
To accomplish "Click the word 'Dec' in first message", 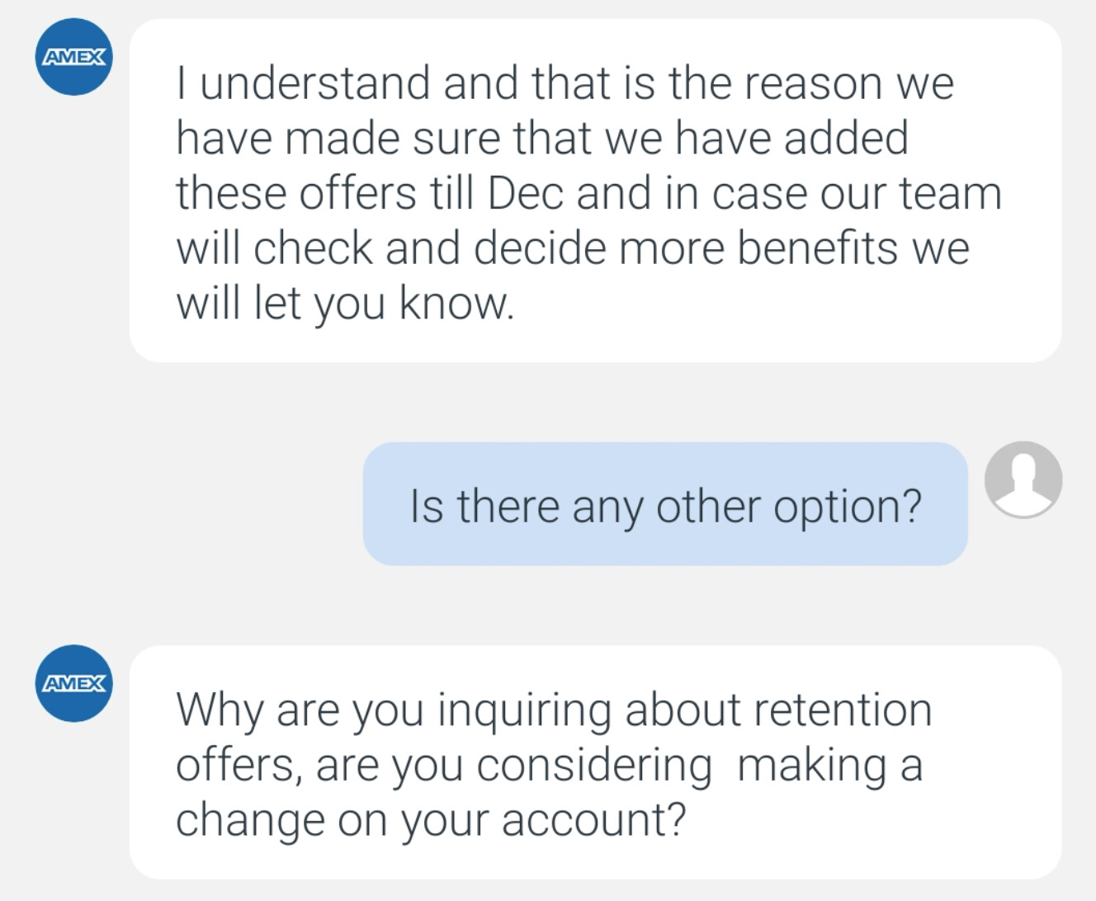I will pos(525,193).
